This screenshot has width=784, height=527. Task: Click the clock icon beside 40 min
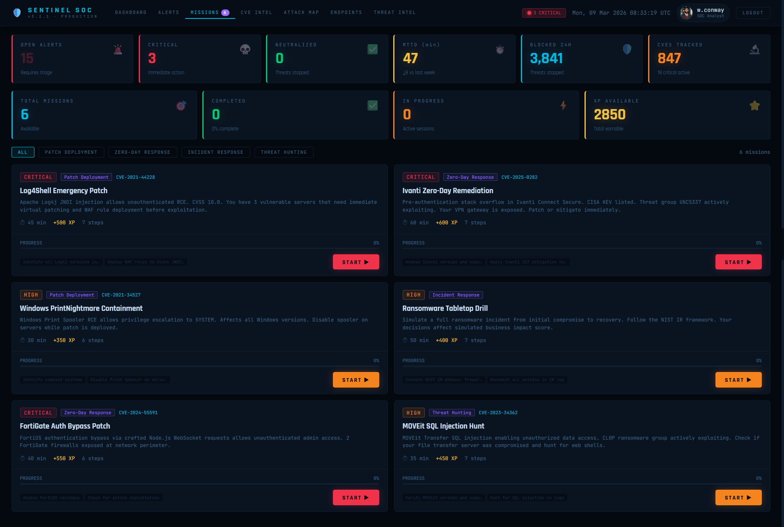[23, 459]
